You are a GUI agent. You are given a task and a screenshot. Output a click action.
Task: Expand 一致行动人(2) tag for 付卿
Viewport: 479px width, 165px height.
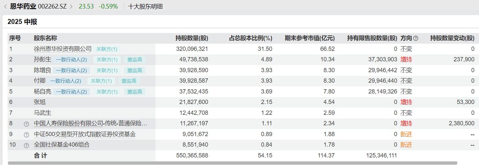click(65, 81)
